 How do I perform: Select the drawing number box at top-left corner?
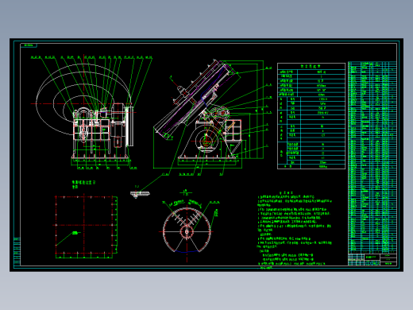tap(29, 45)
